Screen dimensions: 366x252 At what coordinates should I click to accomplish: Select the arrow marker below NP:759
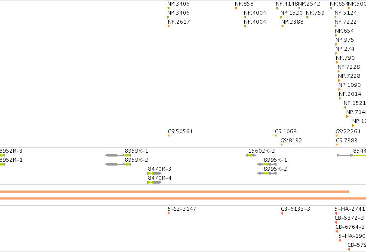coord(307,17)
